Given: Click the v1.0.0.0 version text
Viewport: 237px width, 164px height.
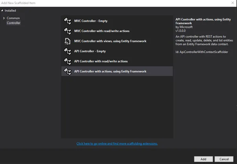Looking at the screenshot, I should point(180,31).
